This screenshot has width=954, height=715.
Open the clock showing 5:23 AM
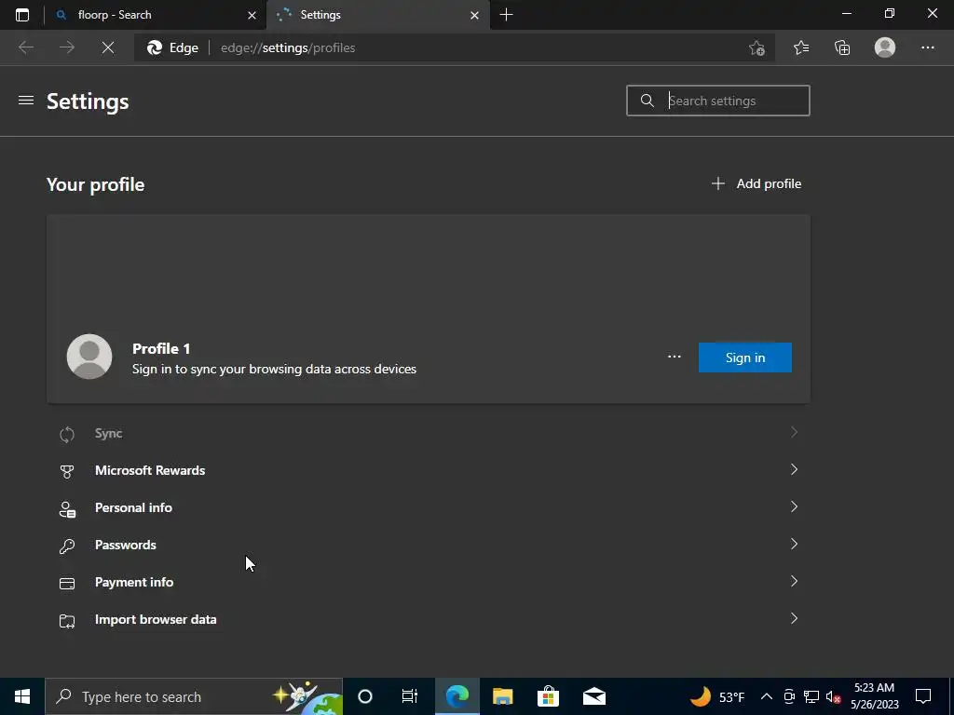coord(874,696)
